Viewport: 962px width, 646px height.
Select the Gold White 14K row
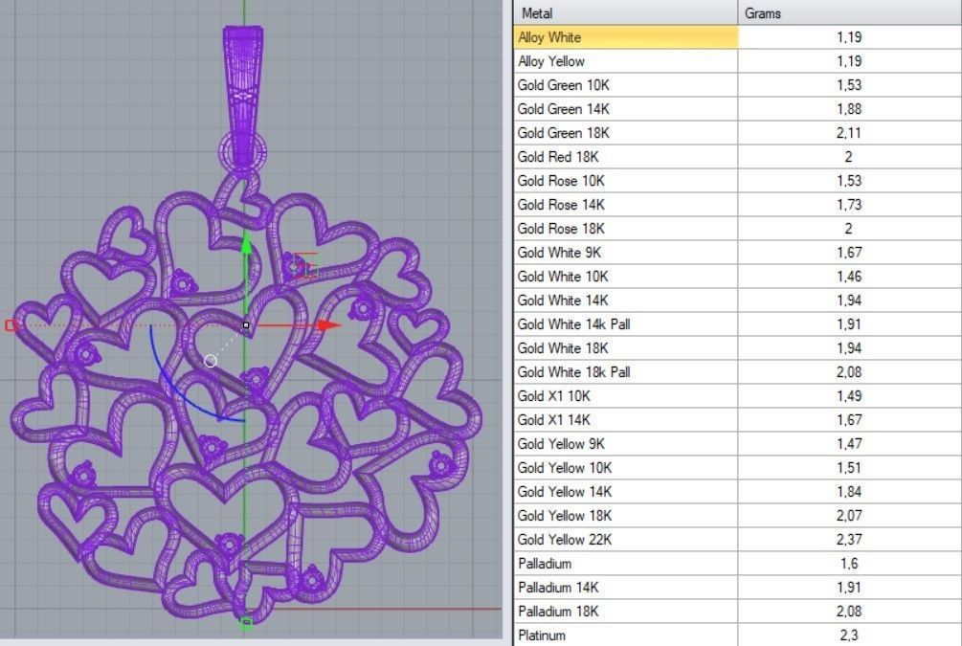737,301
